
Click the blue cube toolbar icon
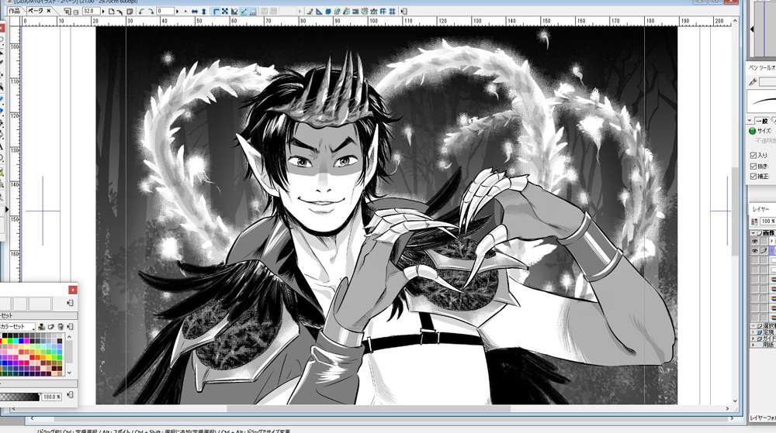point(328,11)
